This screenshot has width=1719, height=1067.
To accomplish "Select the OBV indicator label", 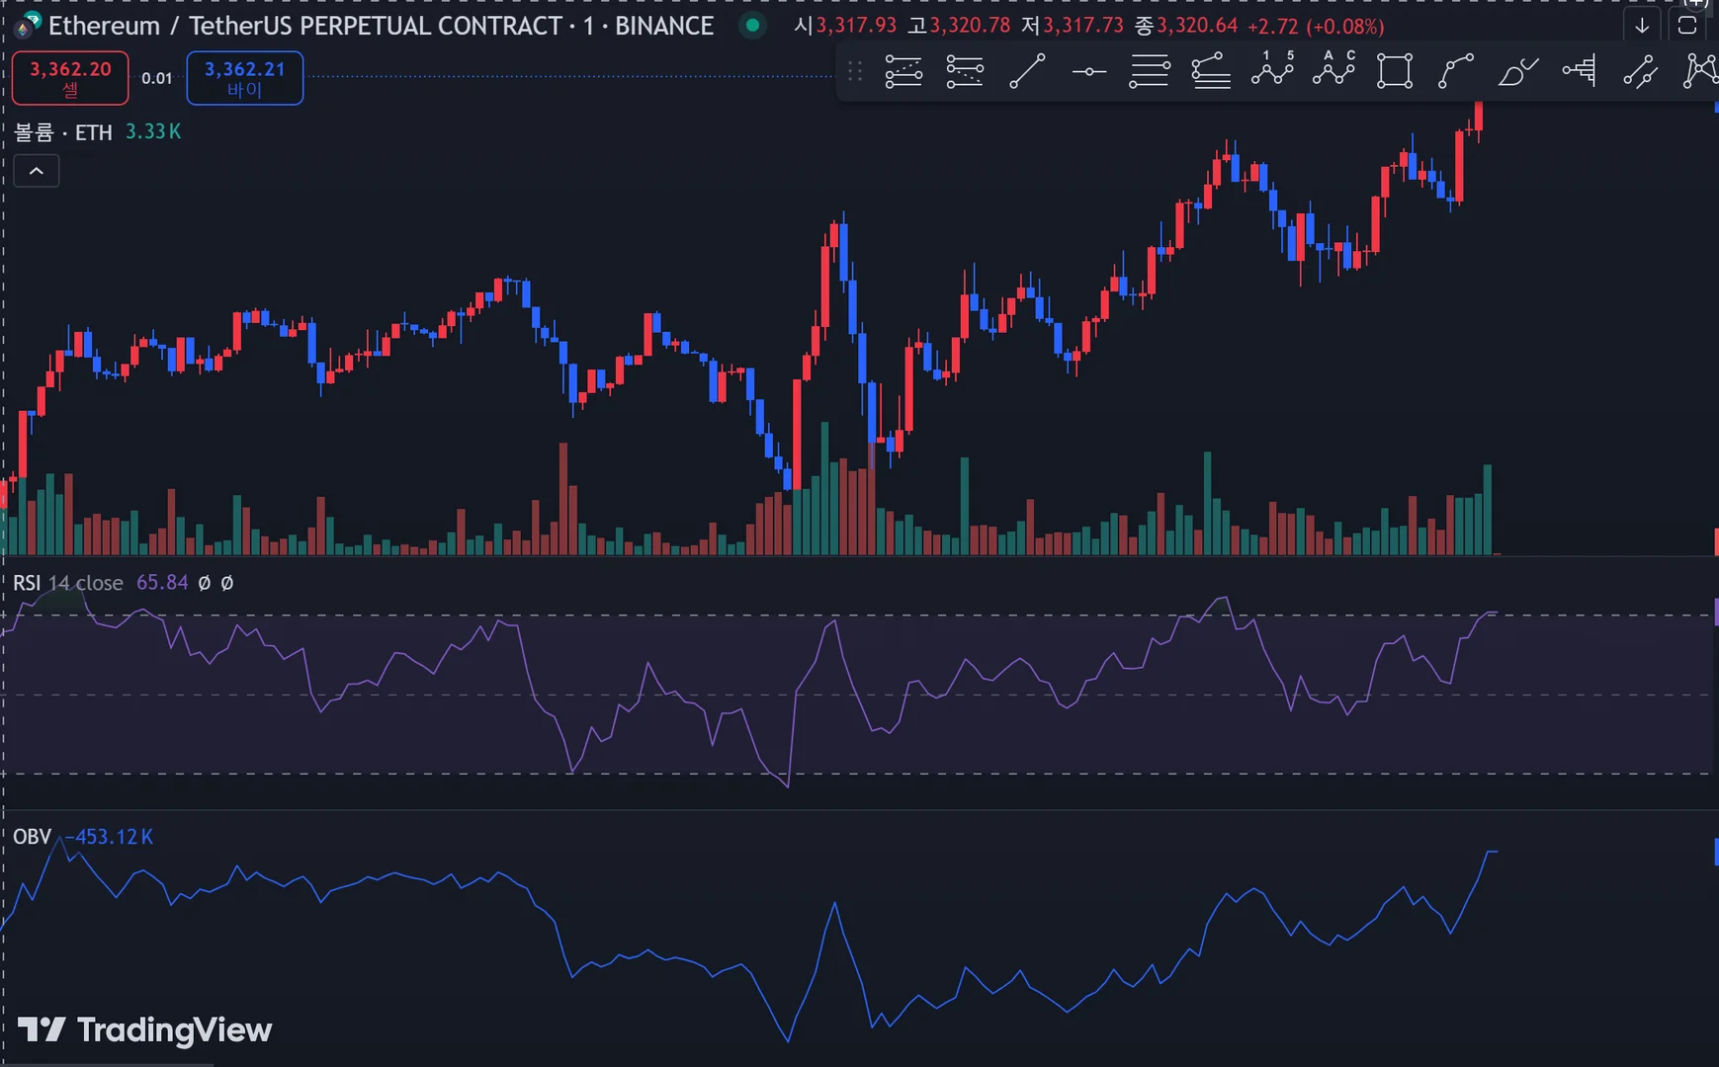I will (32, 837).
